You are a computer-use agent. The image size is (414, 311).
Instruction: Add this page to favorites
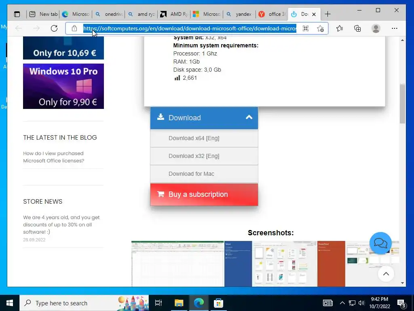pos(321,28)
